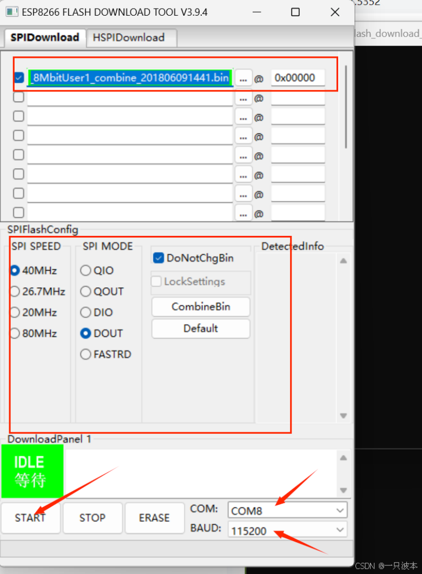Browse for file in first row
422x574 pixels.
coord(243,78)
